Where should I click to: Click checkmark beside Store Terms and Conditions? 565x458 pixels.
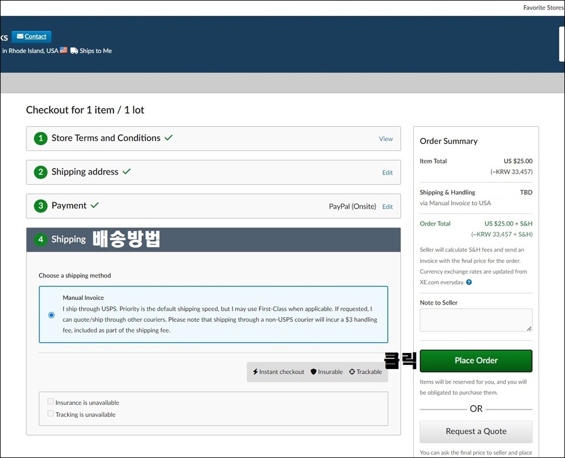pos(169,137)
